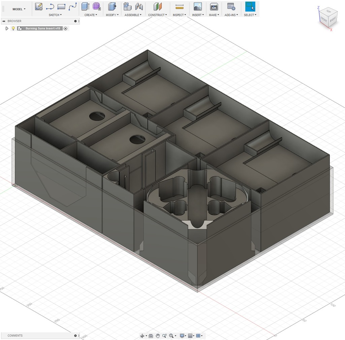The width and height of the screenshot is (345, 340).
Task: Click the Look At icon
Action: pyautogui.click(x=151, y=336)
